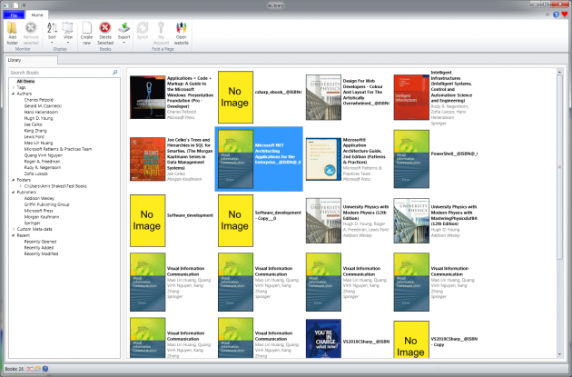The width and height of the screenshot is (572, 377).
Task: Open the blue File menu
Action: (x=14, y=15)
